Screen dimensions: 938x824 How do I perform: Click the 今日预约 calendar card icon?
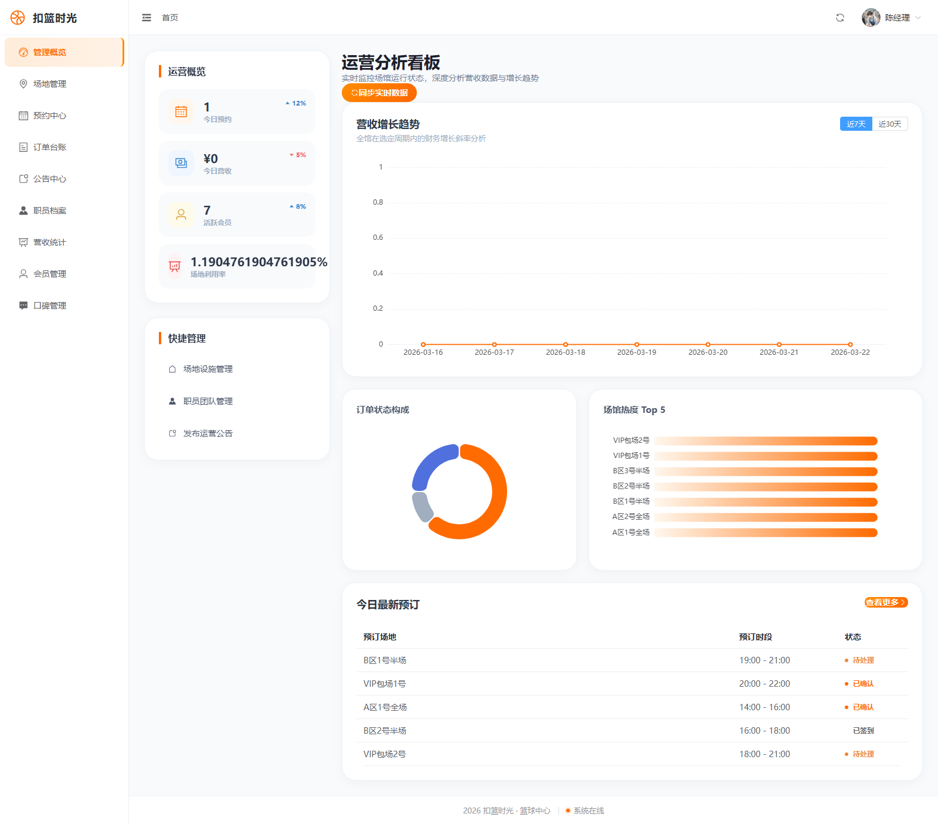tap(181, 111)
